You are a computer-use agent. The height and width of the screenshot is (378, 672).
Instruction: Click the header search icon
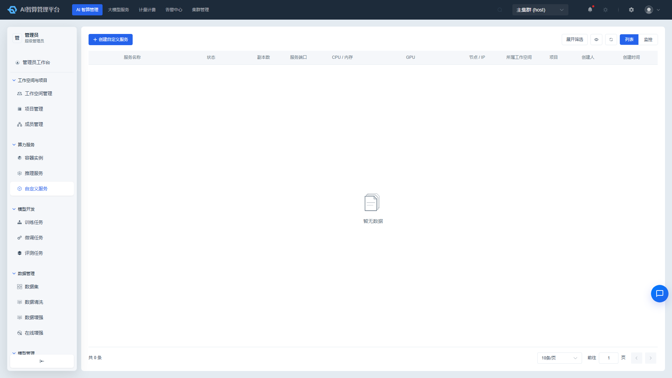coord(500,10)
